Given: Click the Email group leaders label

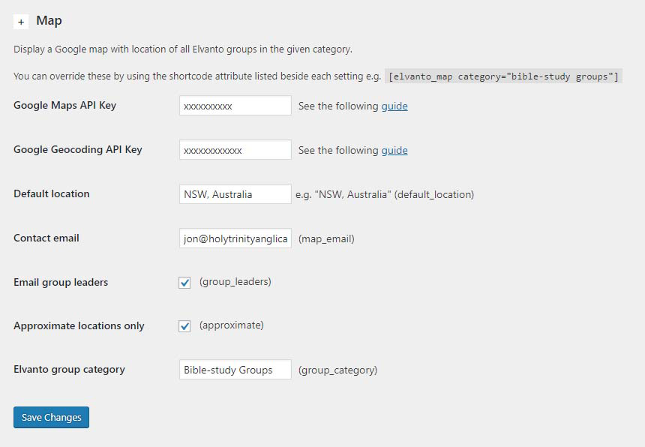Looking at the screenshot, I should coord(61,283).
